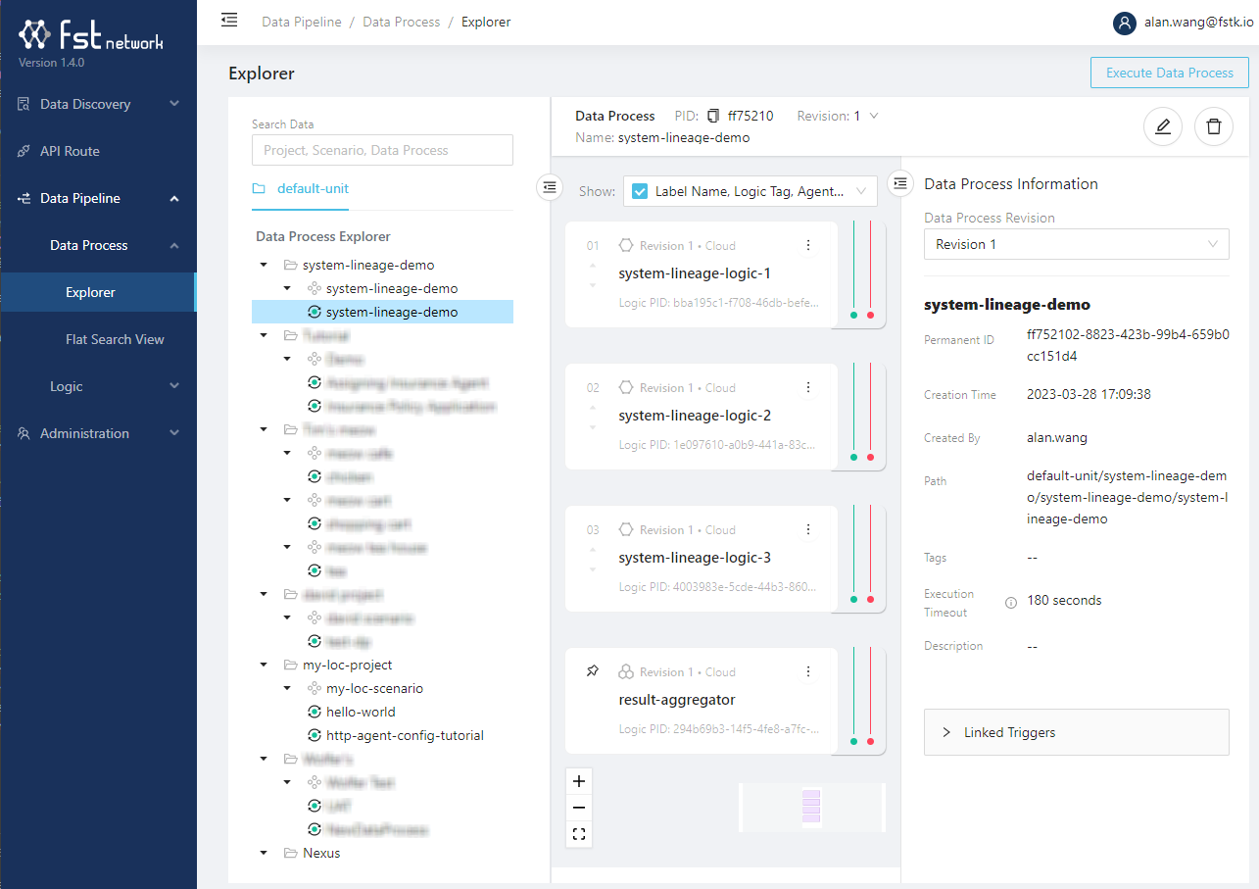This screenshot has width=1259, height=889.
Task: Collapse the my-loc-project tree folder
Action: [264, 666]
